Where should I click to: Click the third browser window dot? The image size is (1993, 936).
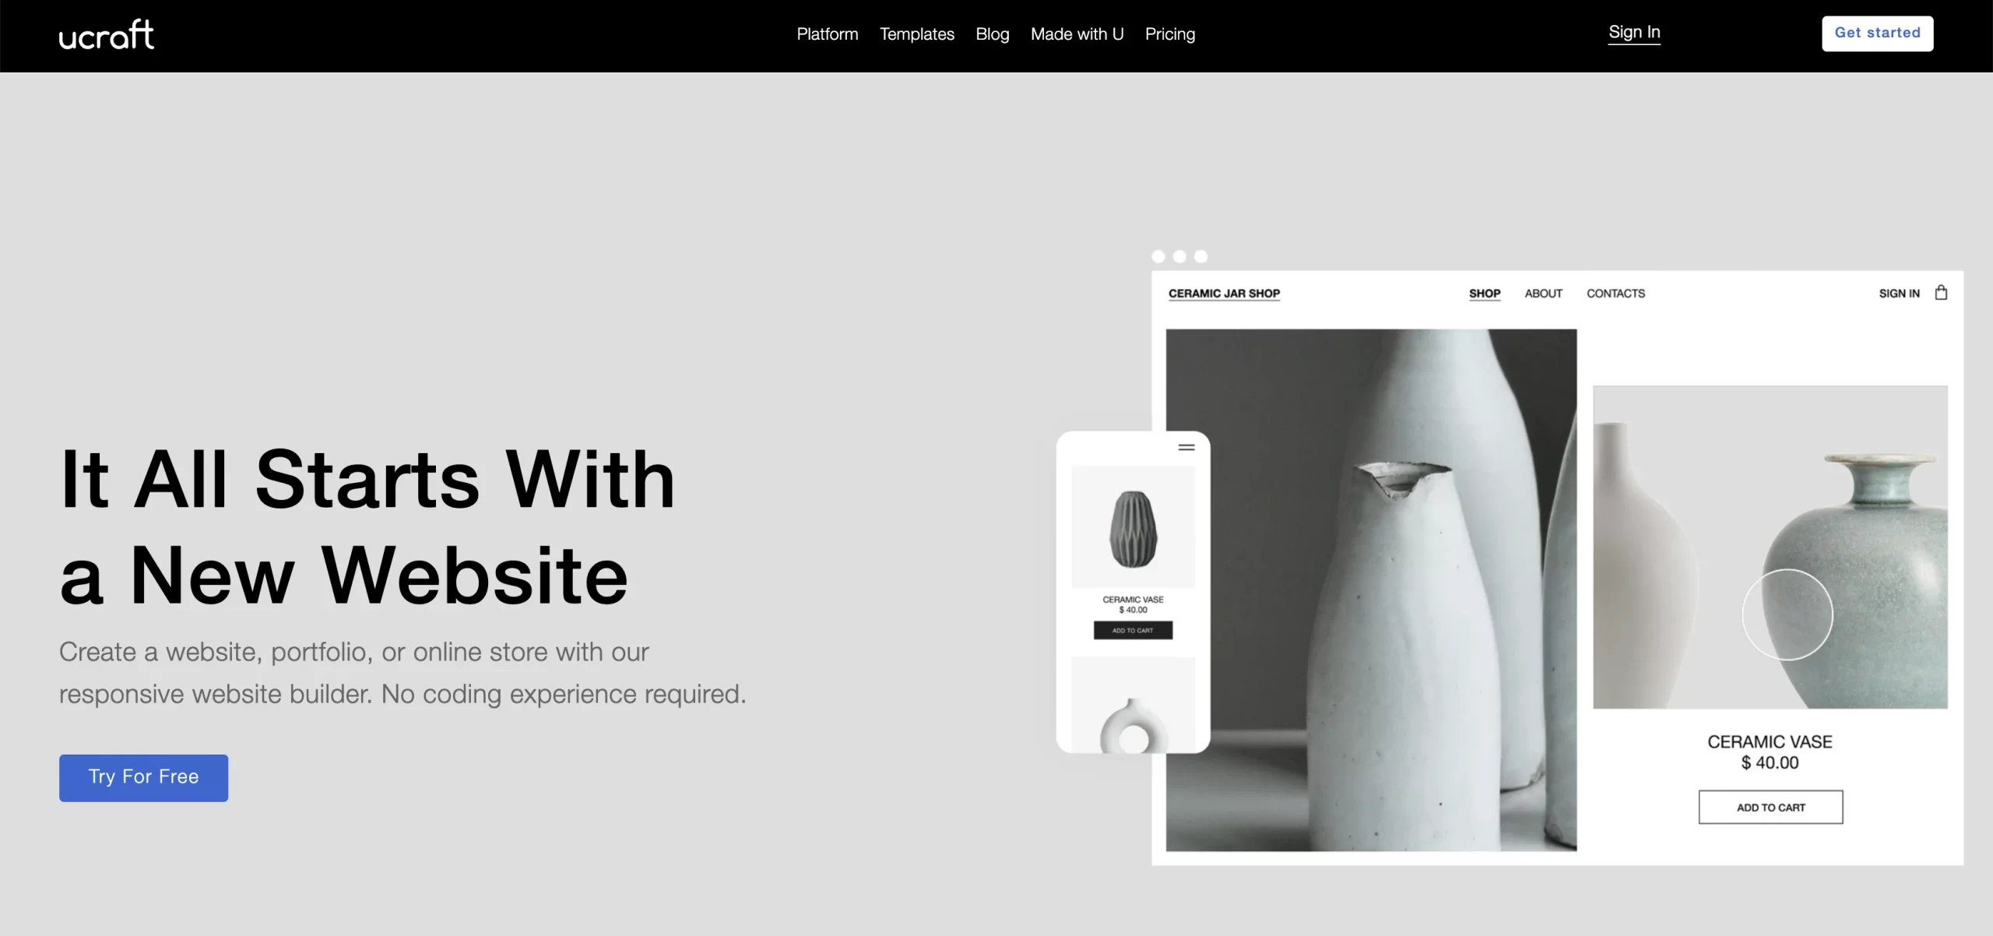pyautogui.click(x=1201, y=256)
